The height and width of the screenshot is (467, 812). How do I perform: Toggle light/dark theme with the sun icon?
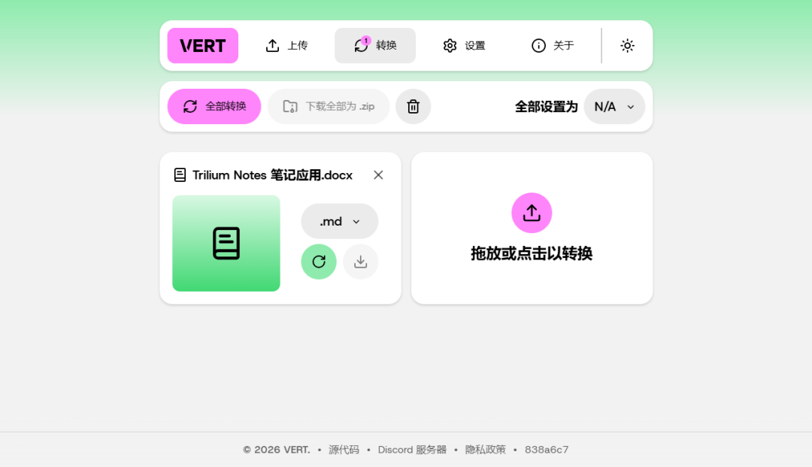(x=627, y=45)
